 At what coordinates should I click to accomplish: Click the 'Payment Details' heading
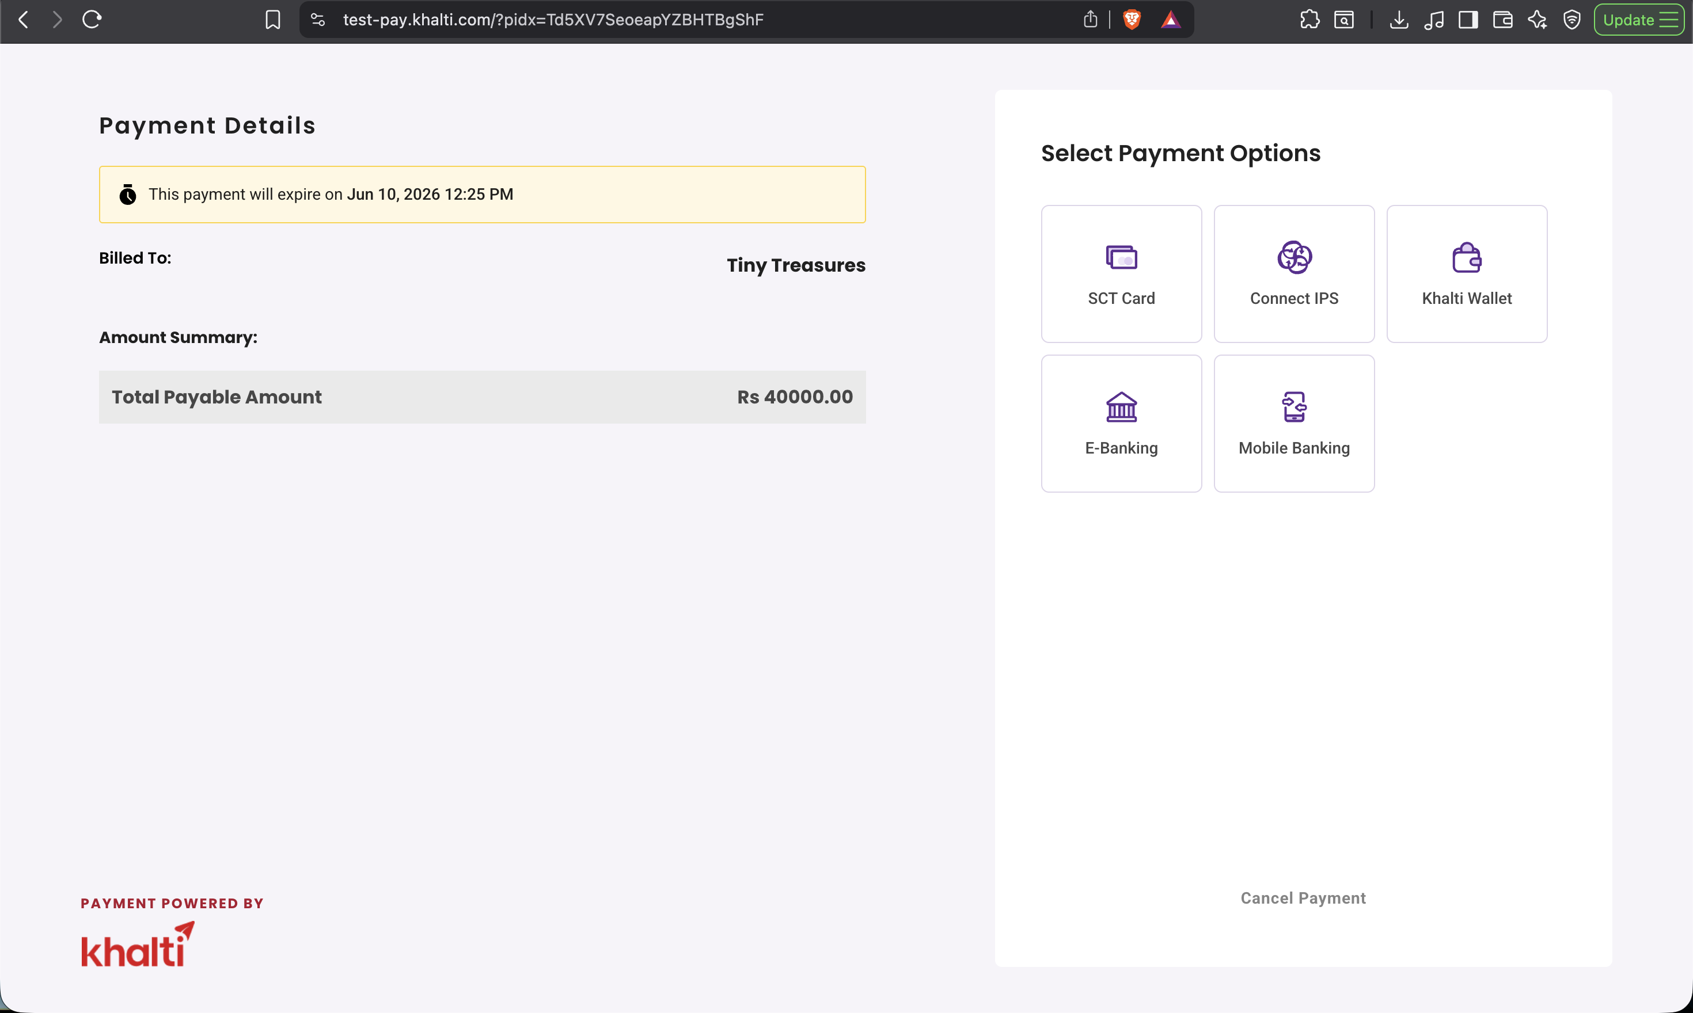tap(208, 125)
